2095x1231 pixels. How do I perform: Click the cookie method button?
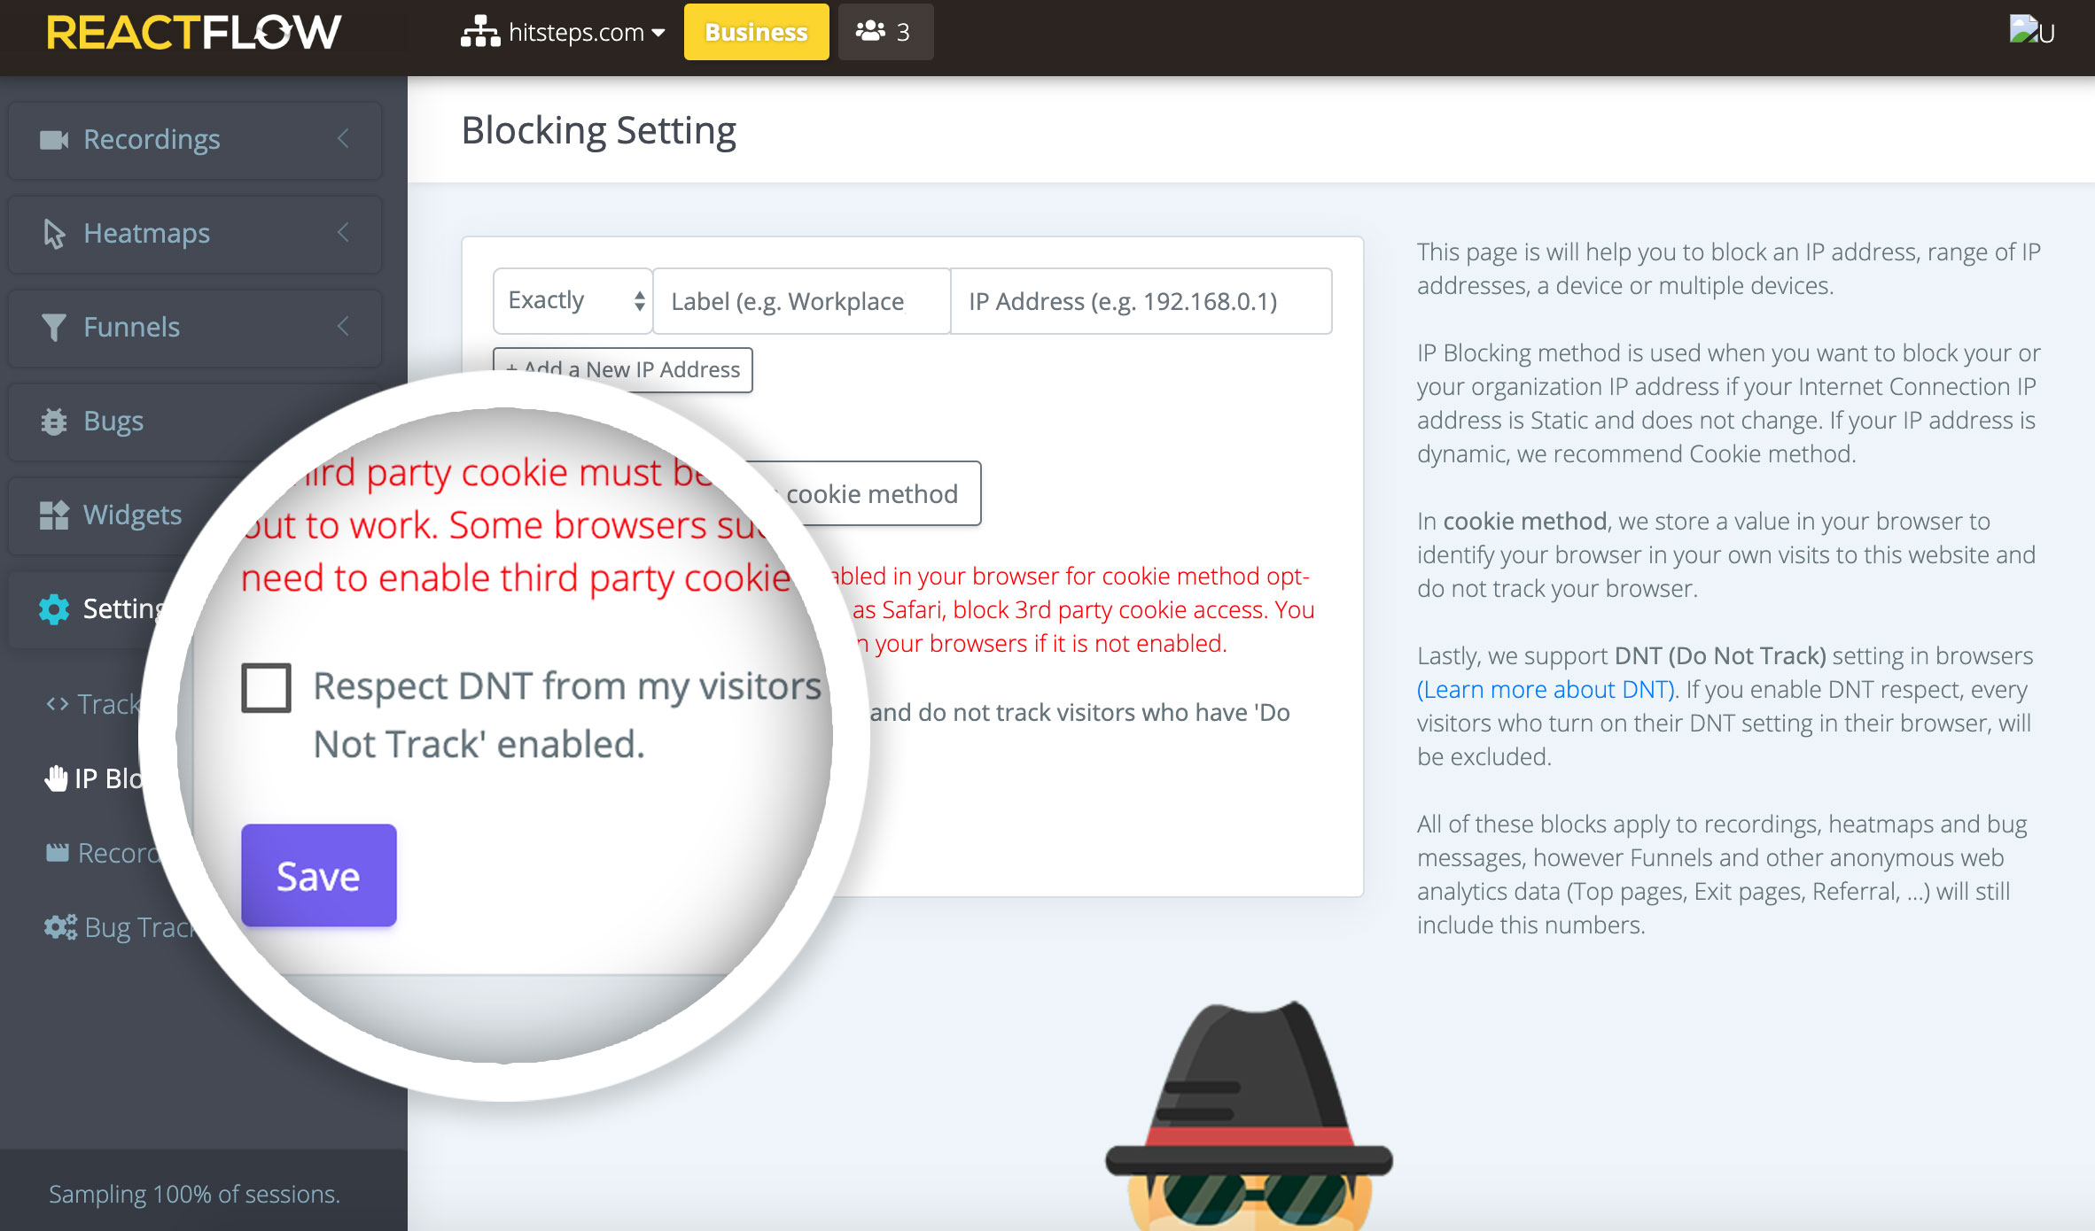pos(872,493)
